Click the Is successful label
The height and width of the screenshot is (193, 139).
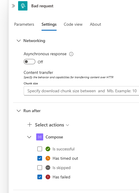coord(64,149)
